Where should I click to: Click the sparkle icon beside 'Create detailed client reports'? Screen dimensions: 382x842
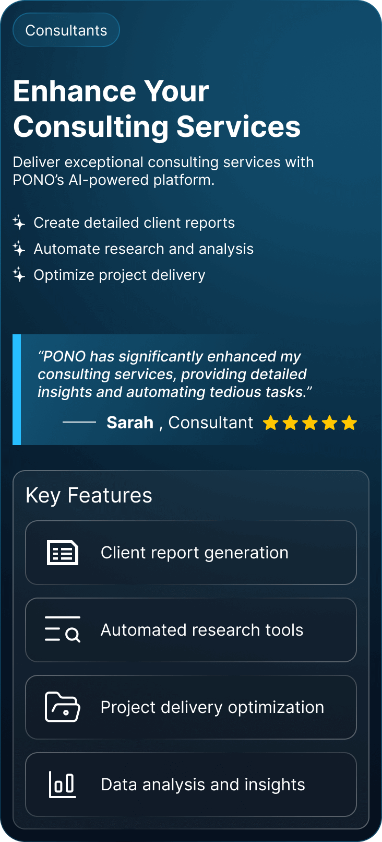click(x=19, y=223)
